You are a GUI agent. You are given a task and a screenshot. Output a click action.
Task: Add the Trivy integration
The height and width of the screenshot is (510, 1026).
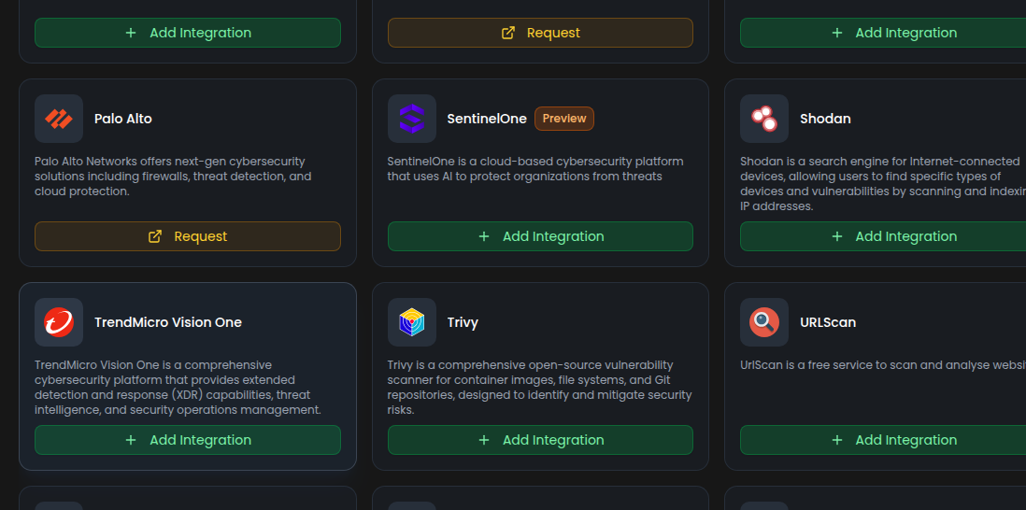pyautogui.click(x=540, y=440)
